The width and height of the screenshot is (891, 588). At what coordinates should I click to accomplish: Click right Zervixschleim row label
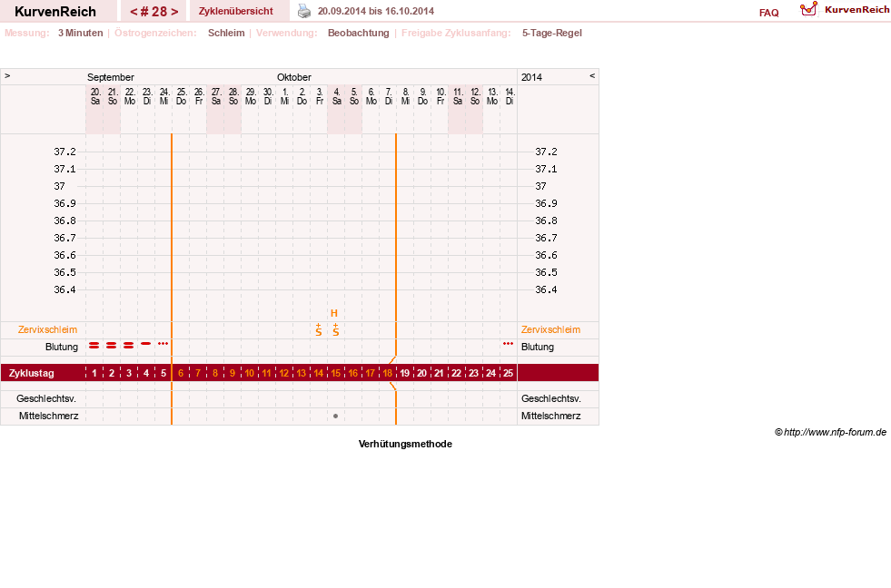[x=550, y=329]
